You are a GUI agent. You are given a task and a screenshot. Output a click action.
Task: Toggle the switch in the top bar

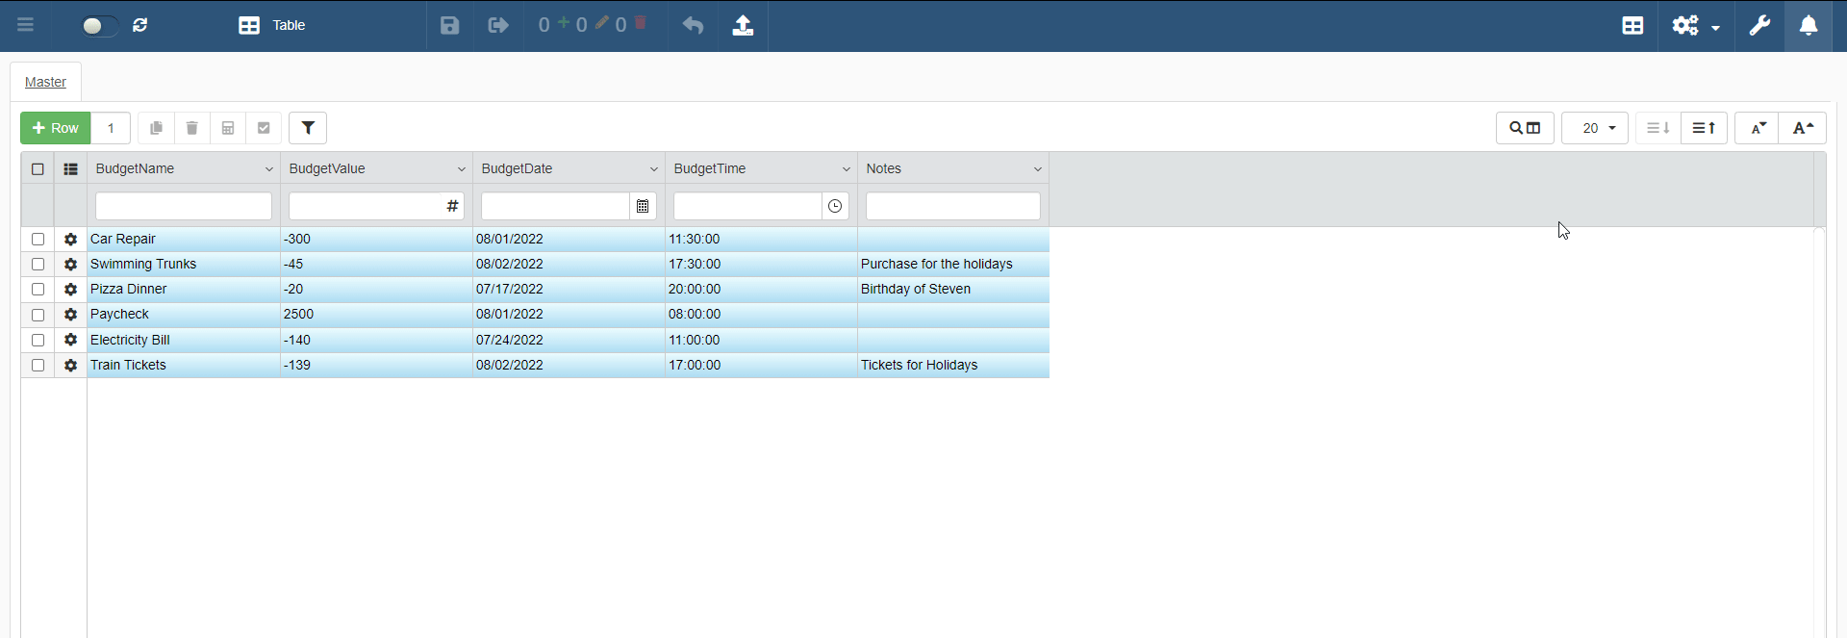tap(98, 26)
